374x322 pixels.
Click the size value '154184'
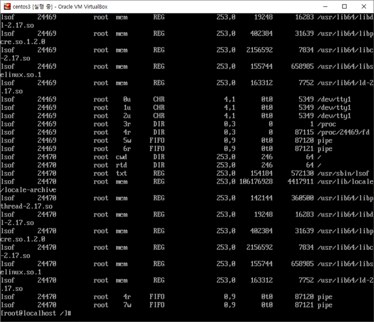(x=261, y=173)
